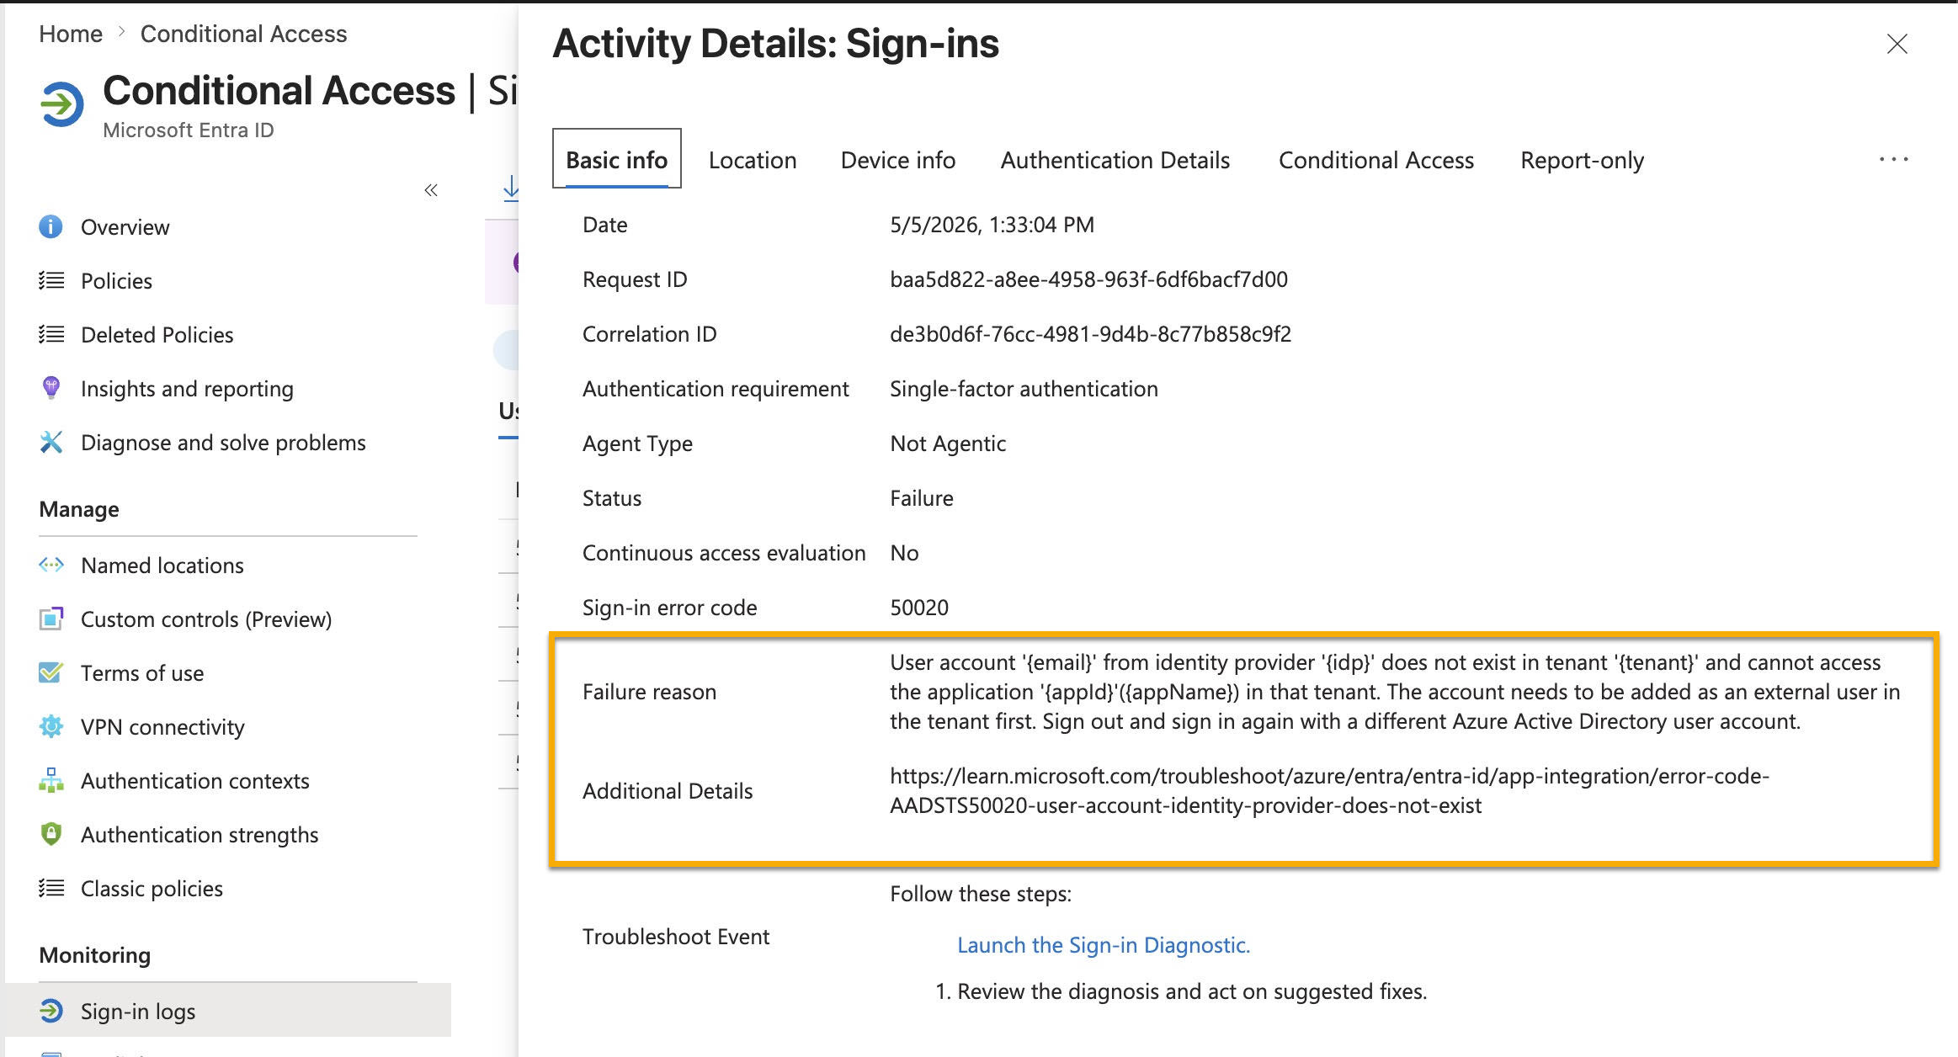Click the Authentication contexts hierarchy icon

pyautogui.click(x=51, y=780)
